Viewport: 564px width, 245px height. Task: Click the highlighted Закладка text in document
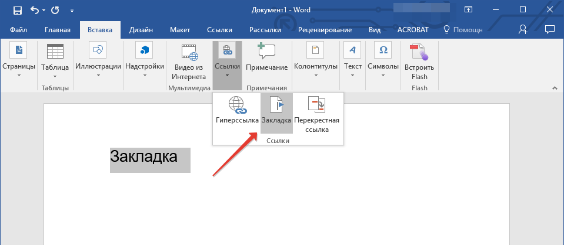144,158
